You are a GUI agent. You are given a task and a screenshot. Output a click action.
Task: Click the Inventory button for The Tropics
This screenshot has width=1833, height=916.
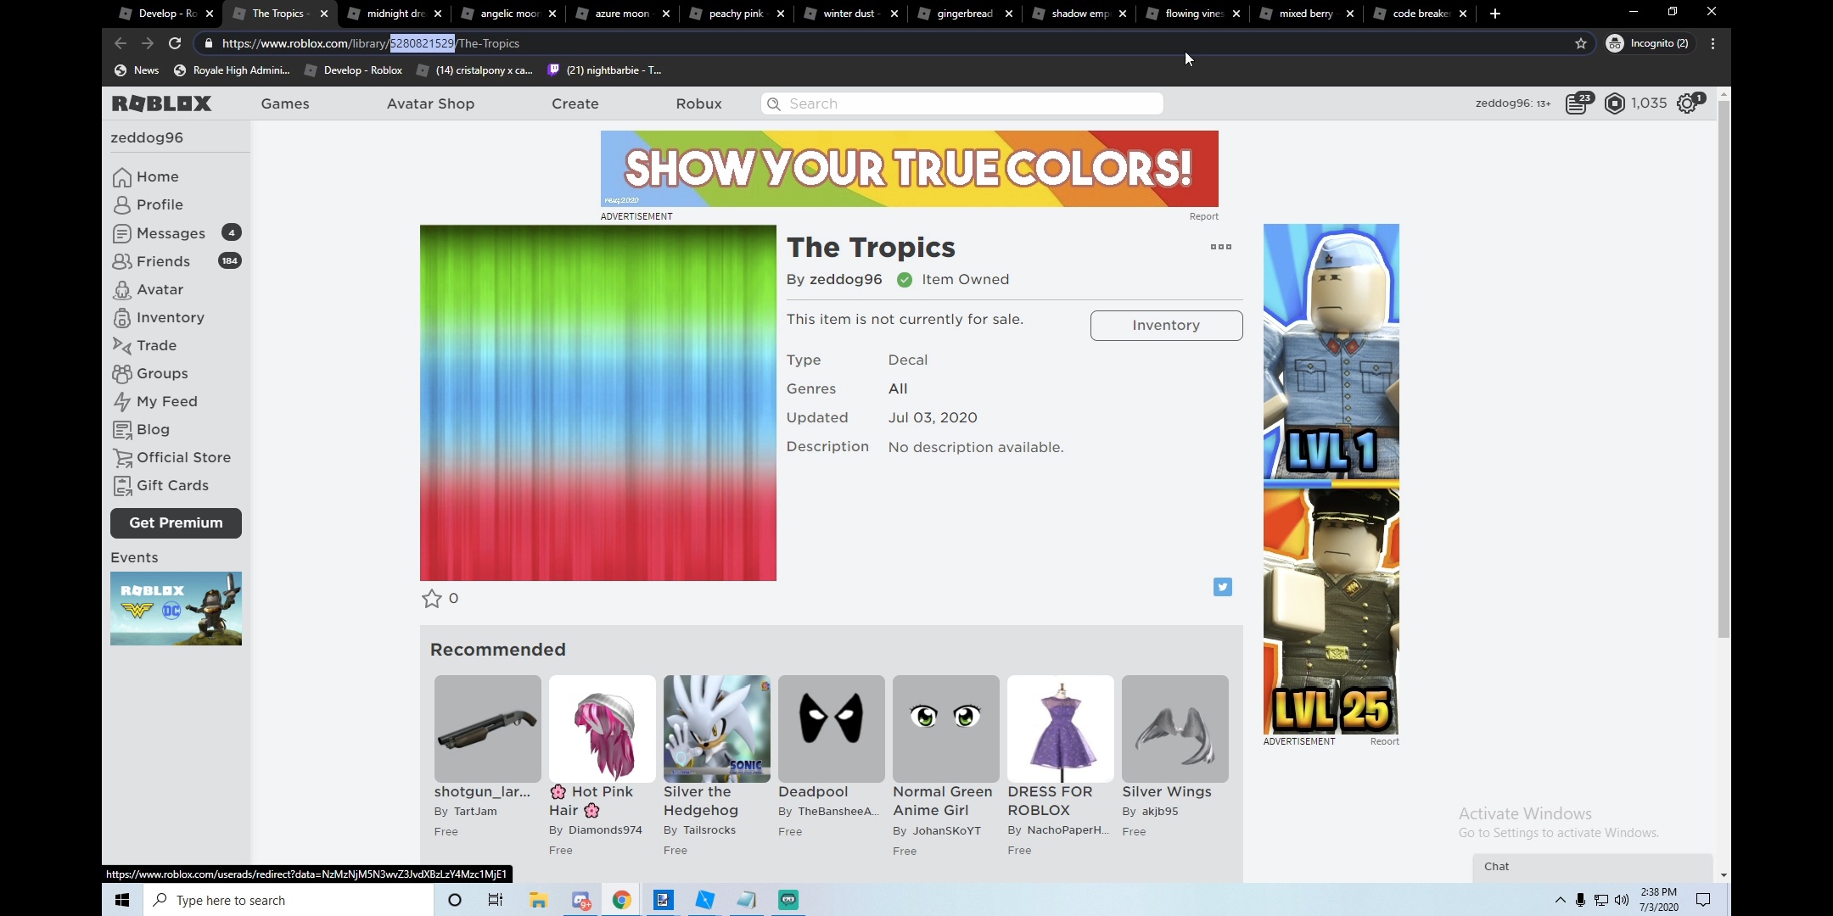pos(1165,325)
